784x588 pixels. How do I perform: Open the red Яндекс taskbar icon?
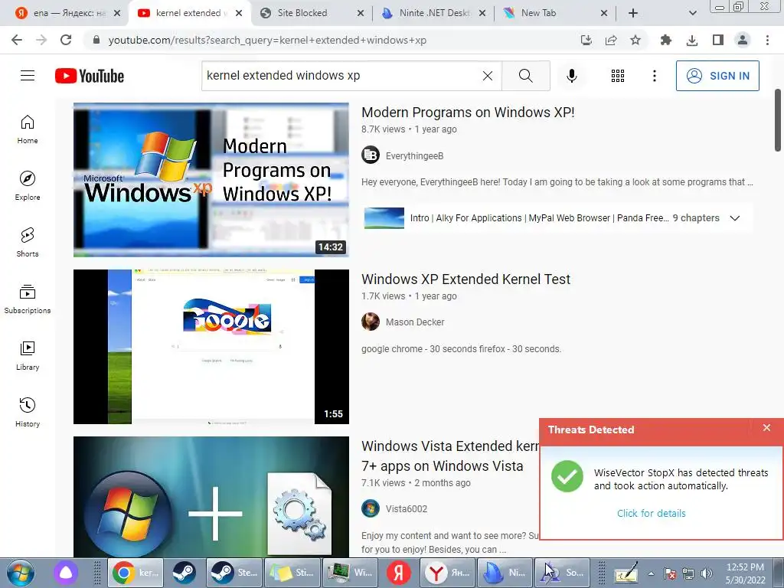tap(398, 573)
